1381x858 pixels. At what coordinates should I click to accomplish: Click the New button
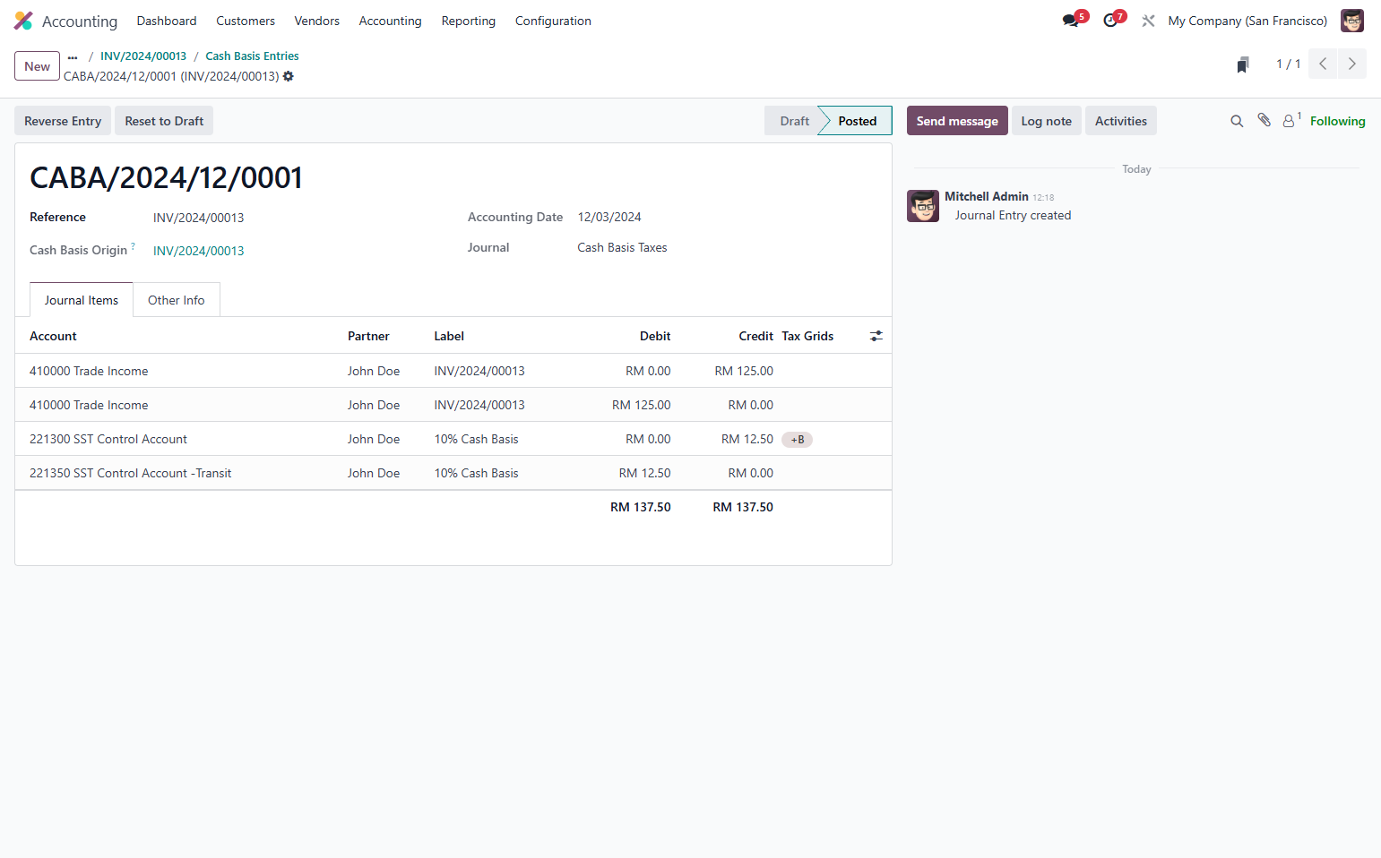pyautogui.click(x=37, y=66)
